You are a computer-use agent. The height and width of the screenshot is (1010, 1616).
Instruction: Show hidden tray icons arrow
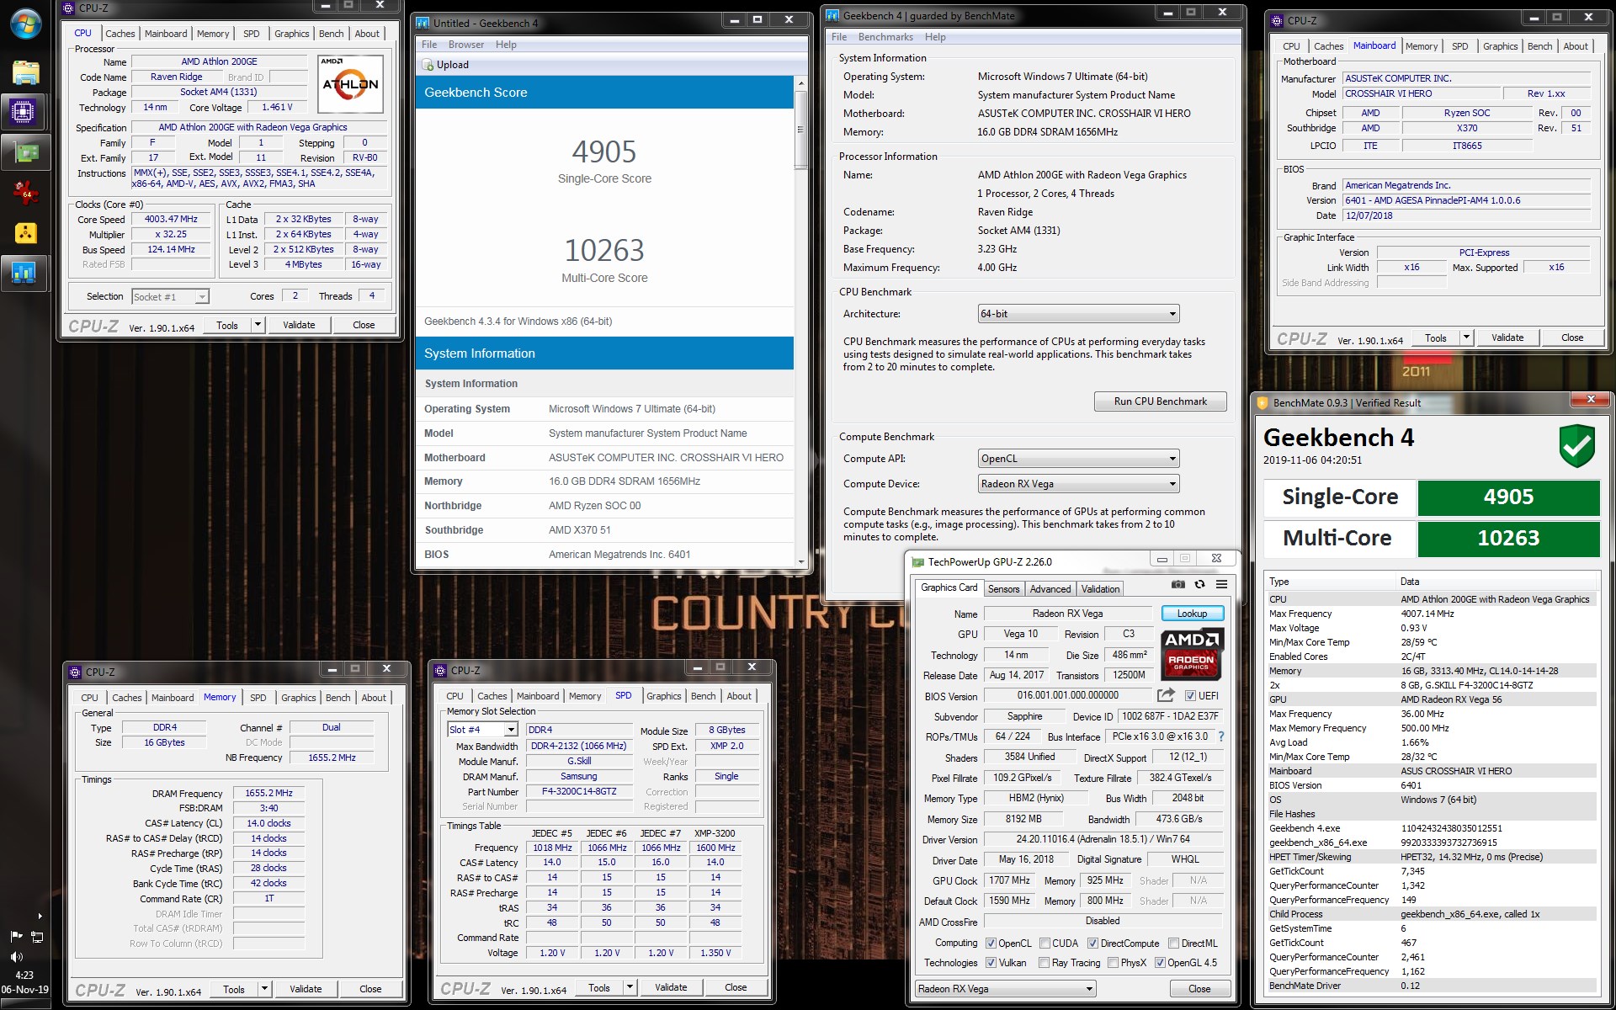pos(40,916)
